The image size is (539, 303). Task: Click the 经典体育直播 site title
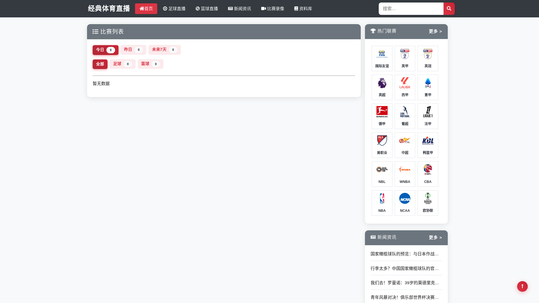tap(109, 9)
